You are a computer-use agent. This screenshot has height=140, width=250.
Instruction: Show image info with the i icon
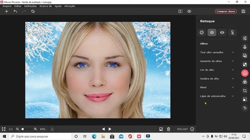192,129
